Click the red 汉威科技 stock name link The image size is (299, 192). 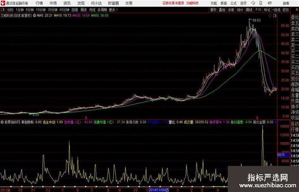coord(192,3)
